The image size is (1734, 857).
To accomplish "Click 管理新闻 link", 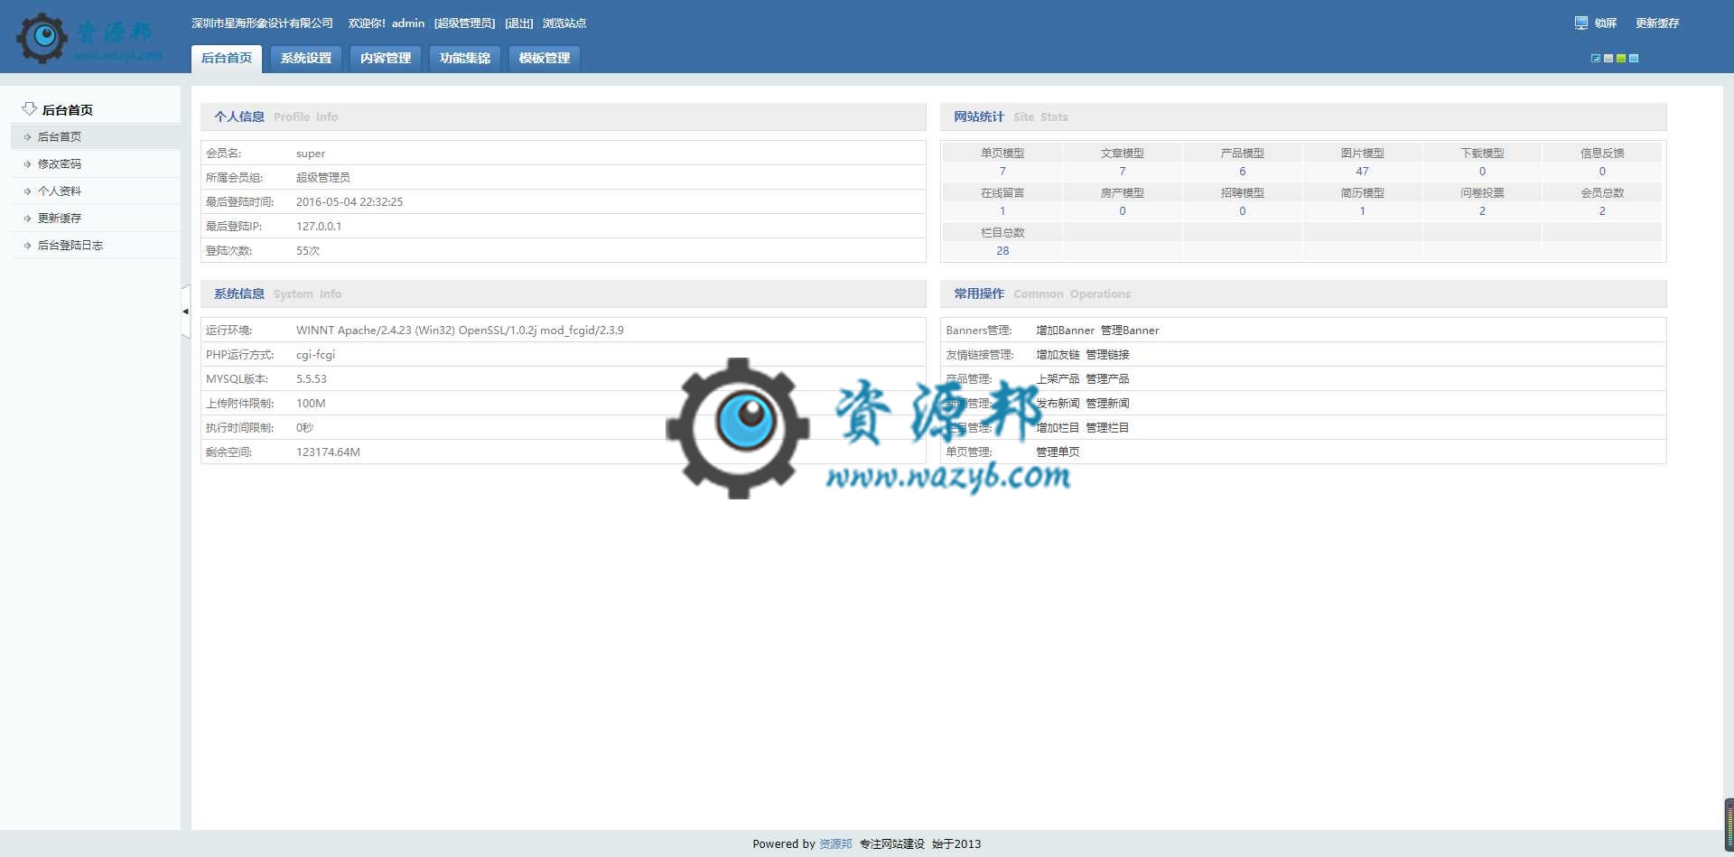I will click(1107, 404).
